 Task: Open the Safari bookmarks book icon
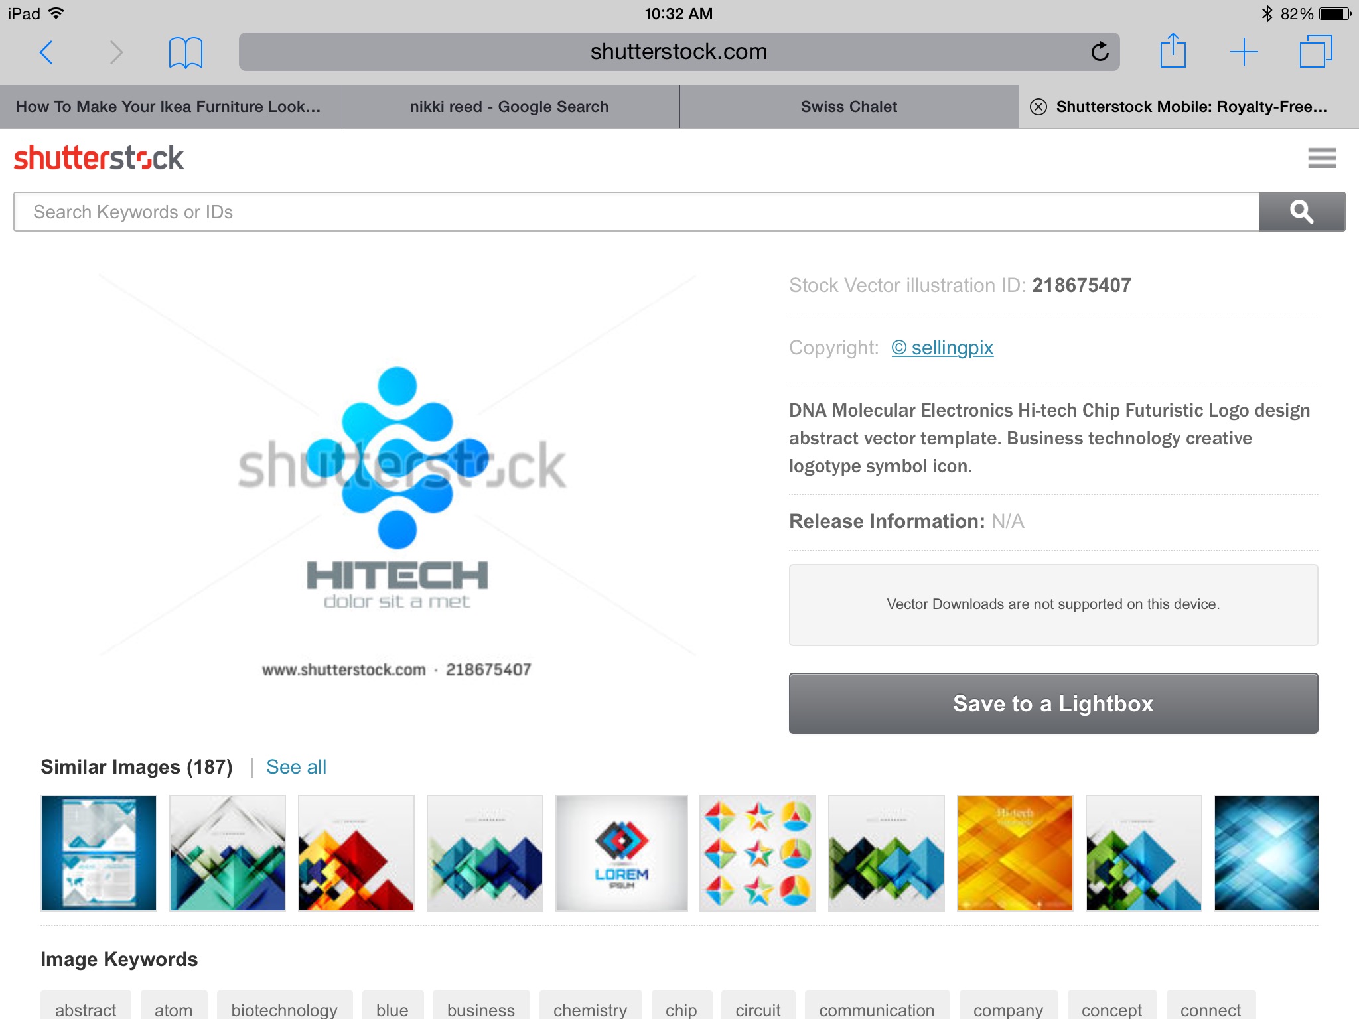coord(185,52)
